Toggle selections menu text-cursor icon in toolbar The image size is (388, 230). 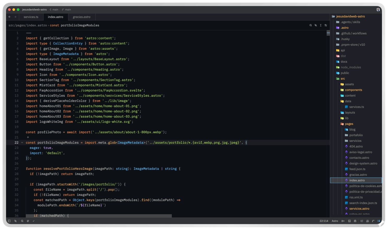pyautogui.click(x=321, y=25)
